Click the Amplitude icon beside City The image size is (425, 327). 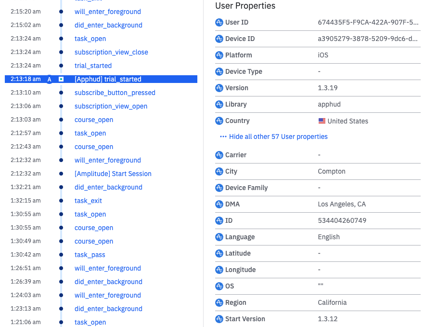pos(219,171)
